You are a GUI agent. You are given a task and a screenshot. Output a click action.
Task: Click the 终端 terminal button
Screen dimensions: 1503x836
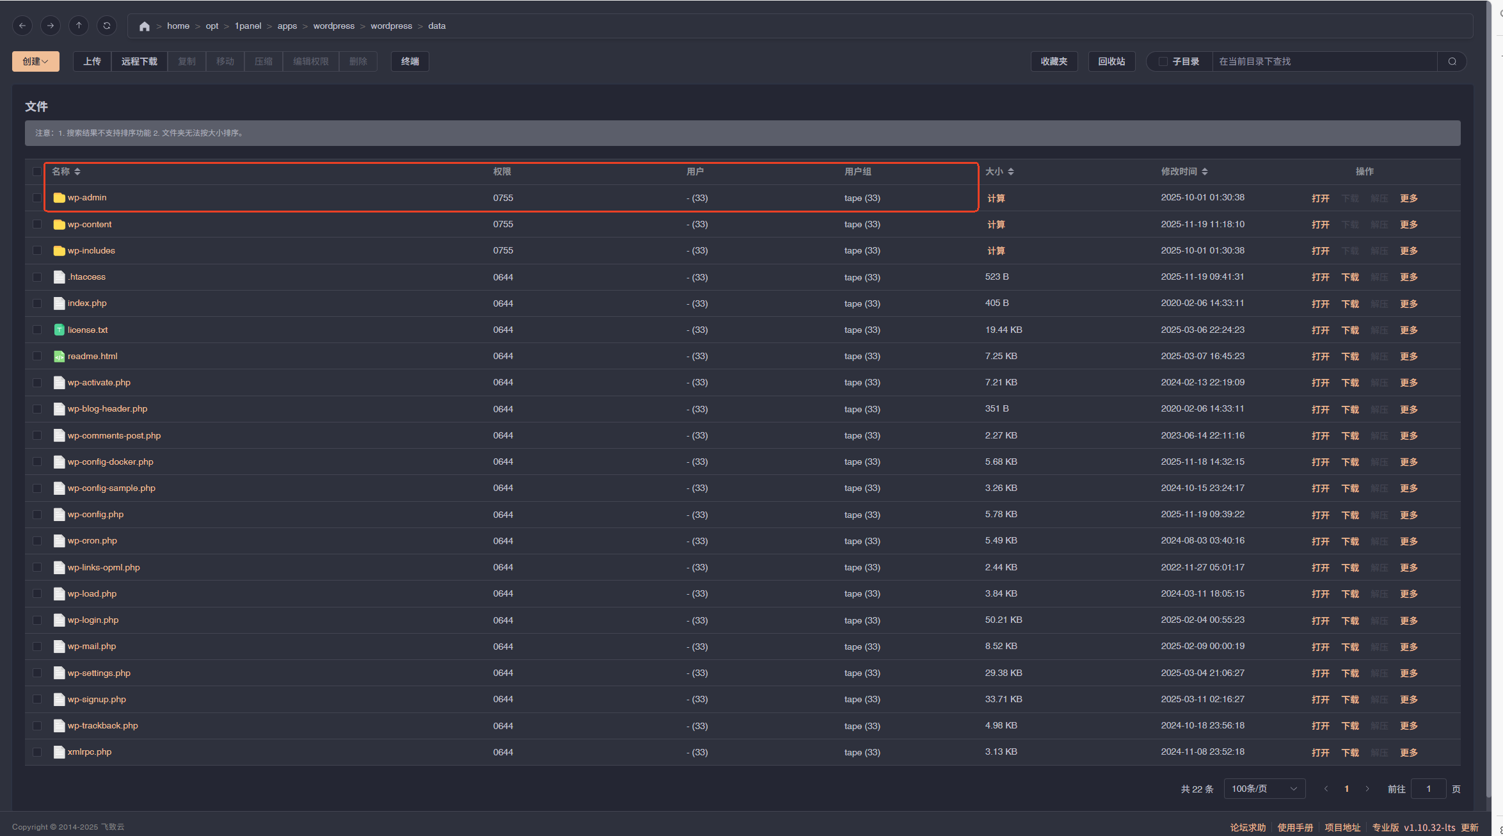410,61
